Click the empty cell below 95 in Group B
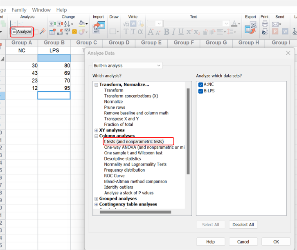Screen dimensions: 297x250 [x=54, y=95]
